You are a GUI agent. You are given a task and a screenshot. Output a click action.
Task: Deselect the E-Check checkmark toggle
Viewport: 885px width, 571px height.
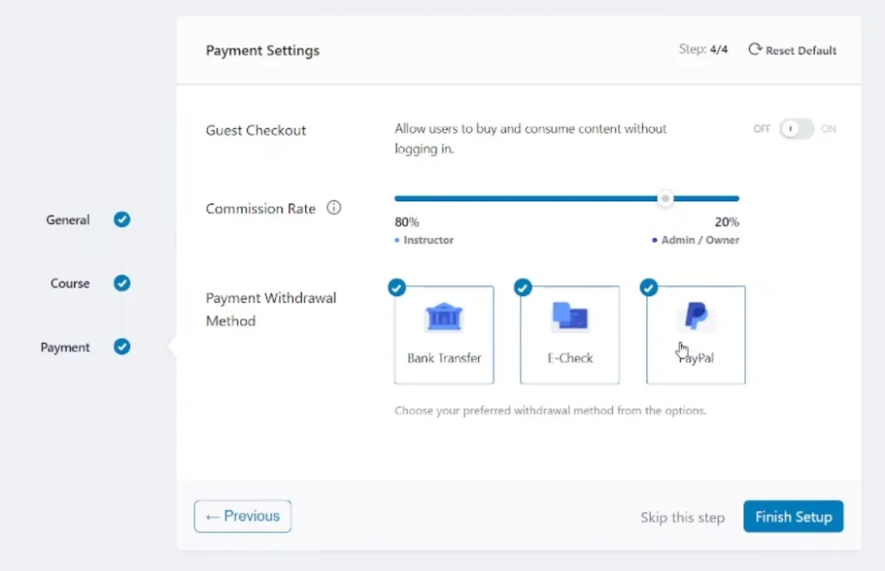[x=522, y=287]
